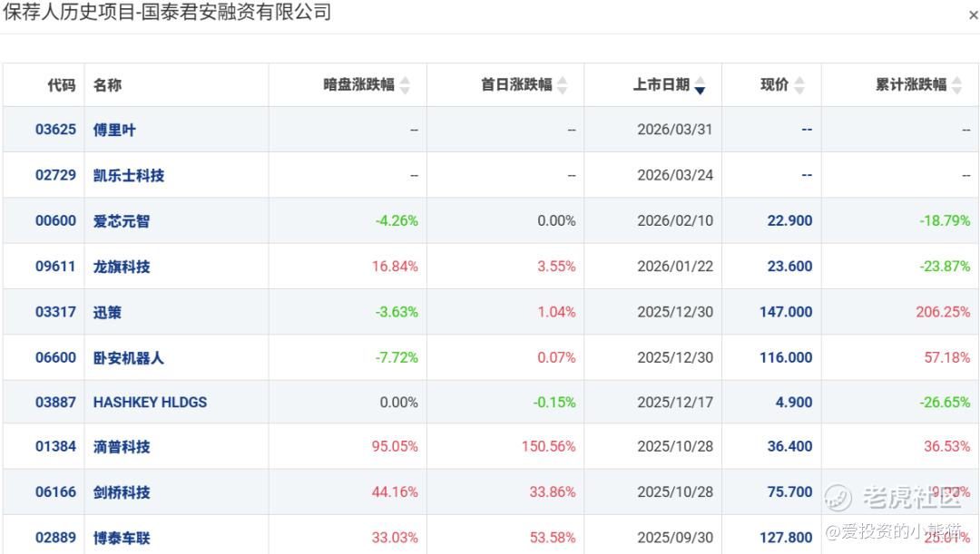Click the 上市日期 header label
Viewport: 980px width, 554px height.
(661, 84)
